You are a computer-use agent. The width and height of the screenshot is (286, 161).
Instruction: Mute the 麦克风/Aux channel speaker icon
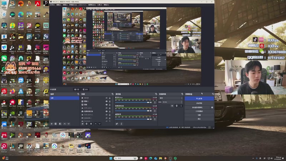[151, 102]
